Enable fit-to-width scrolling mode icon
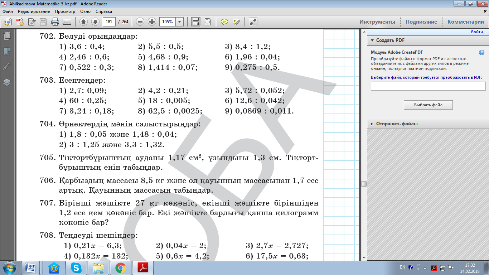The width and height of the screenshot is (489, 275). [195, 22]
